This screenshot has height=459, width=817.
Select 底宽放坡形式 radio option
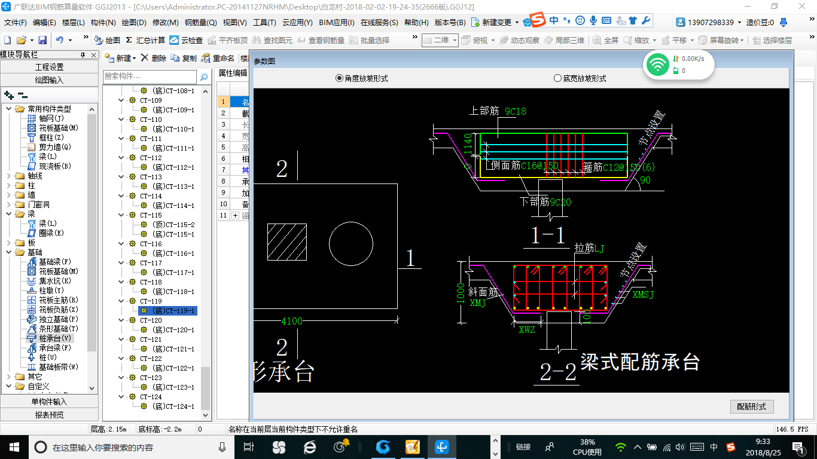tap(580, 78)
